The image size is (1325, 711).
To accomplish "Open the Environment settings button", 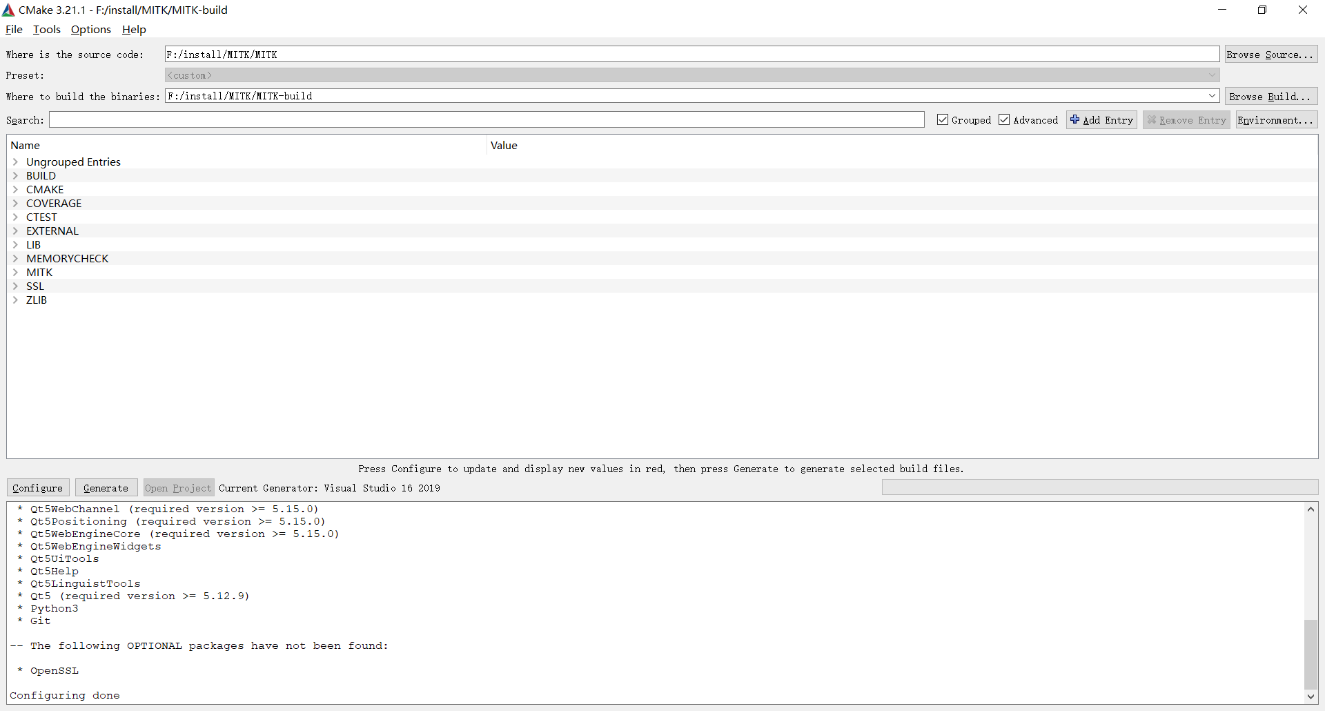I will coord(1277,119).
